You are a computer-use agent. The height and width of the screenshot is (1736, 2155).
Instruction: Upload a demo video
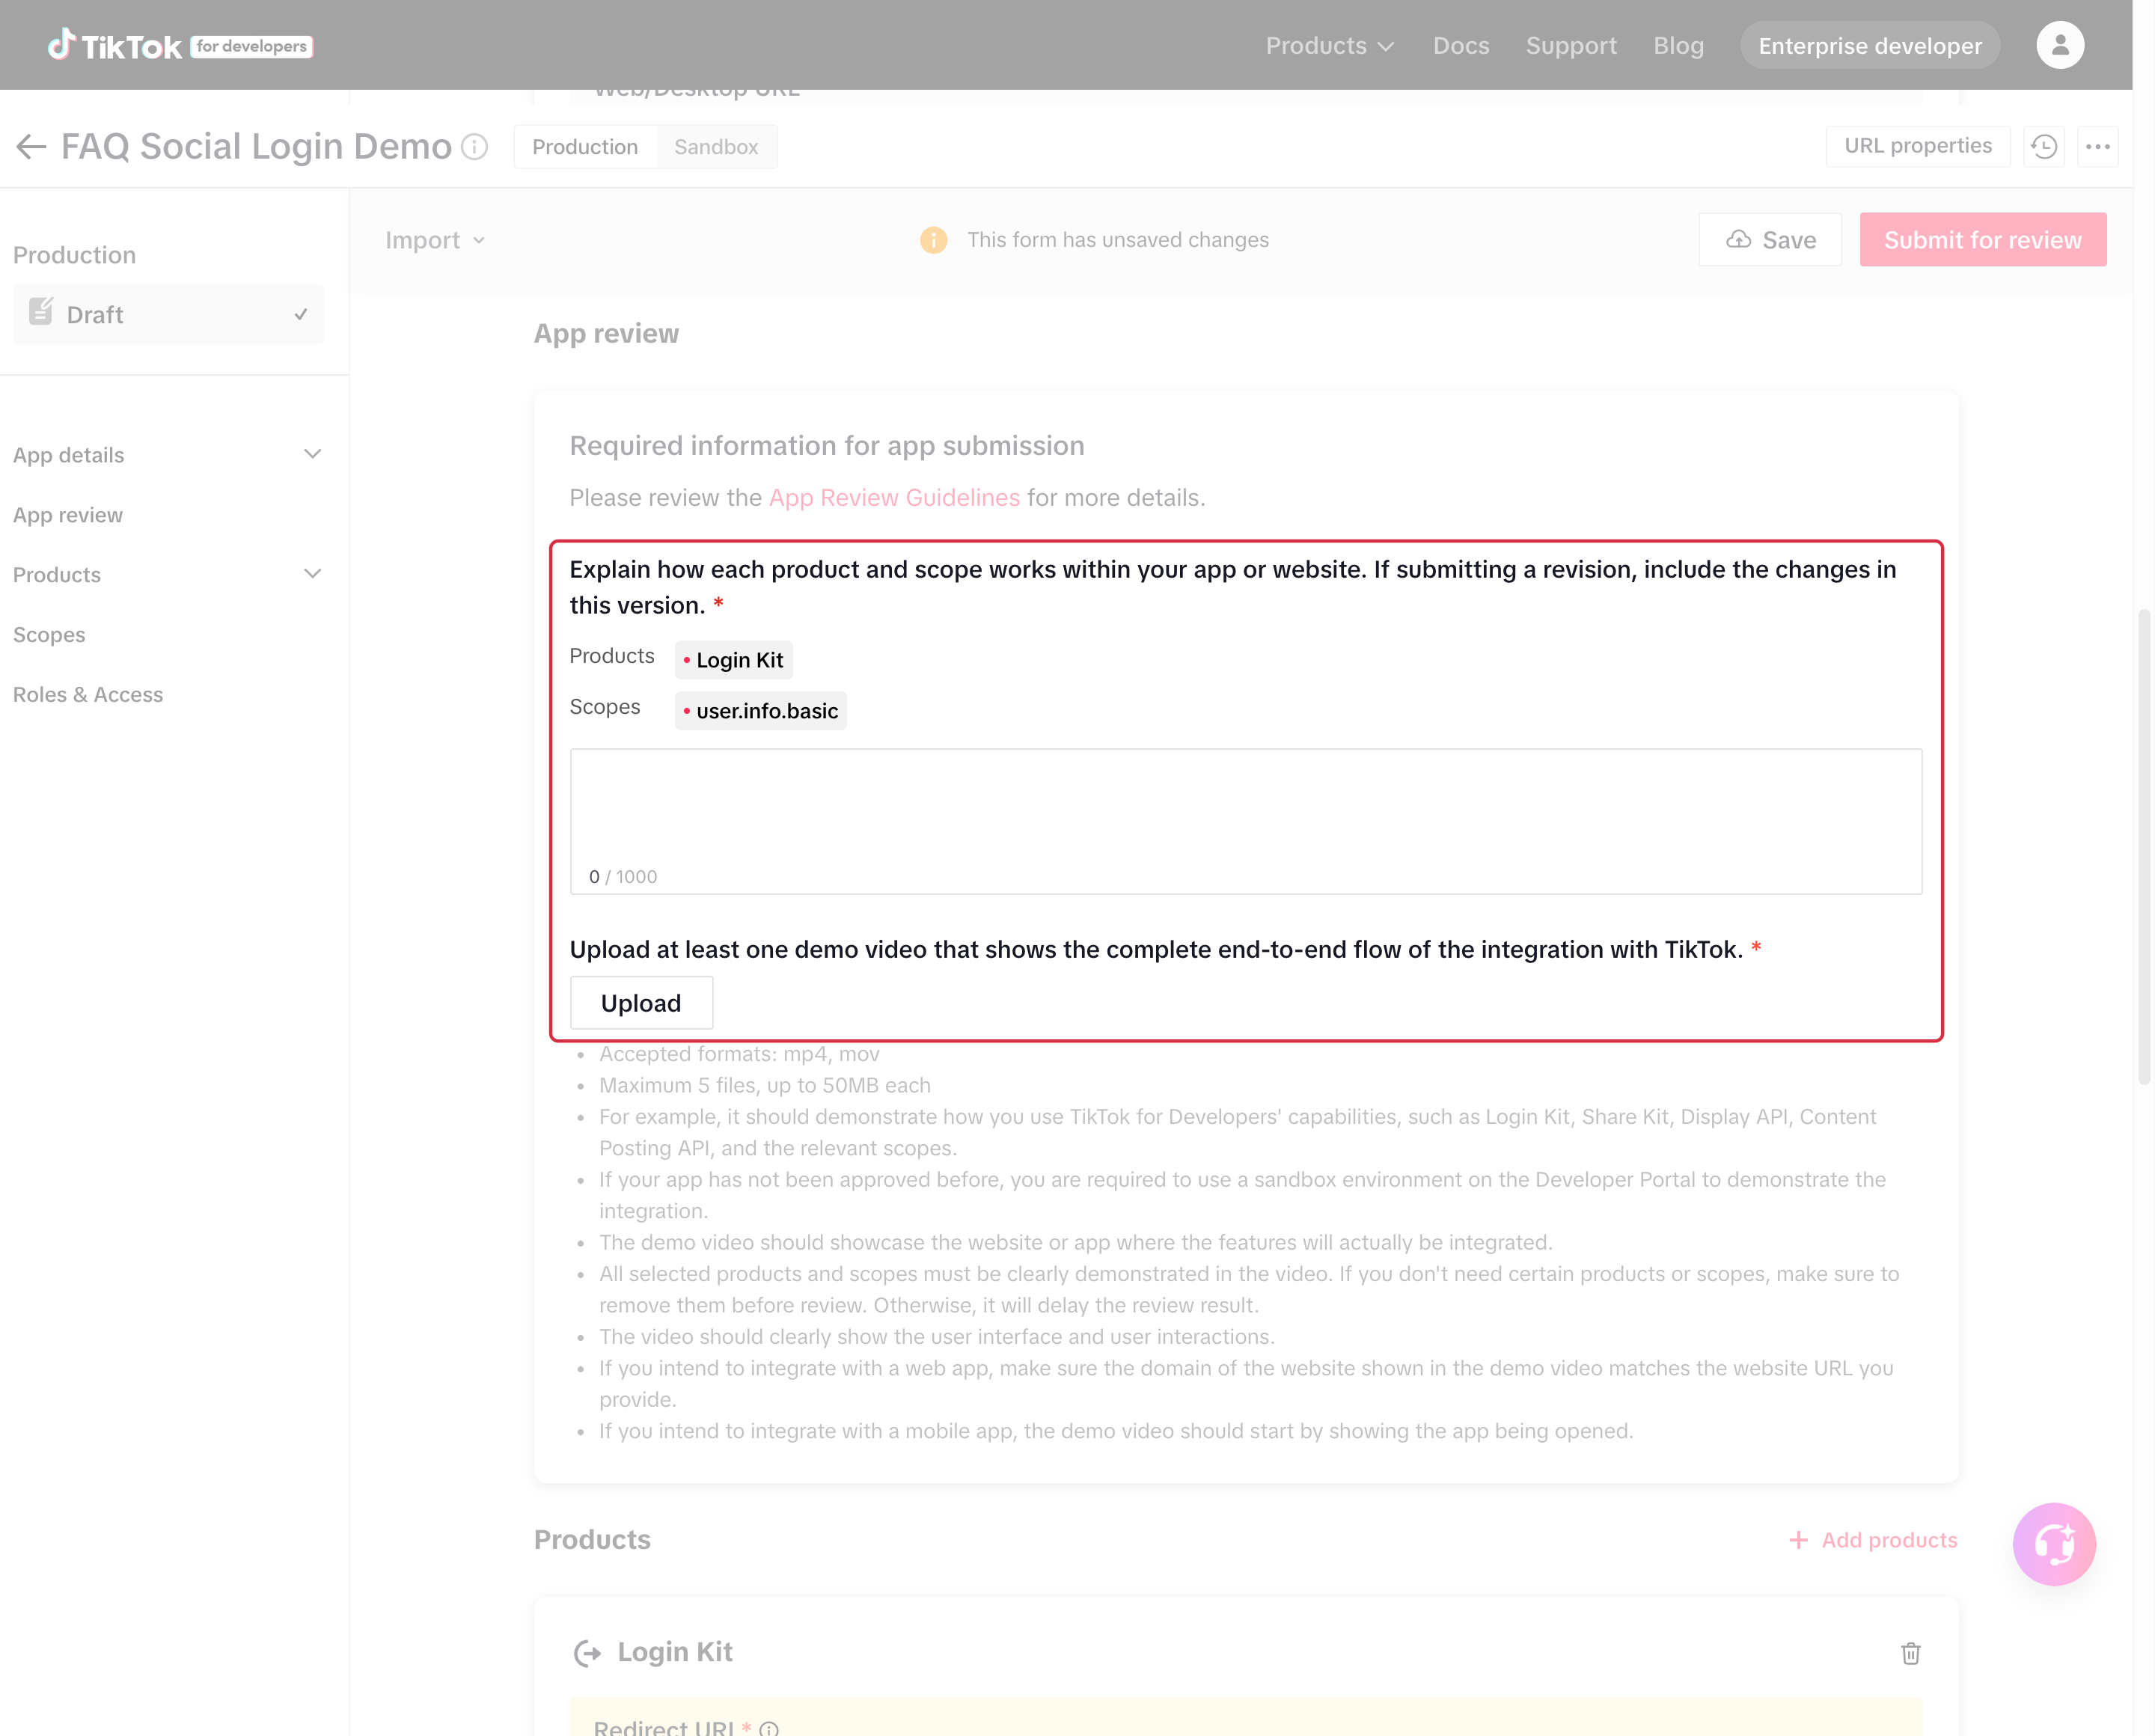pos(641,1002)
